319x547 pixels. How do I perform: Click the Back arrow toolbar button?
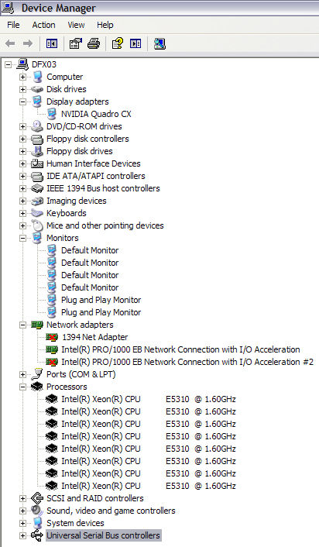tap(10, 43)
